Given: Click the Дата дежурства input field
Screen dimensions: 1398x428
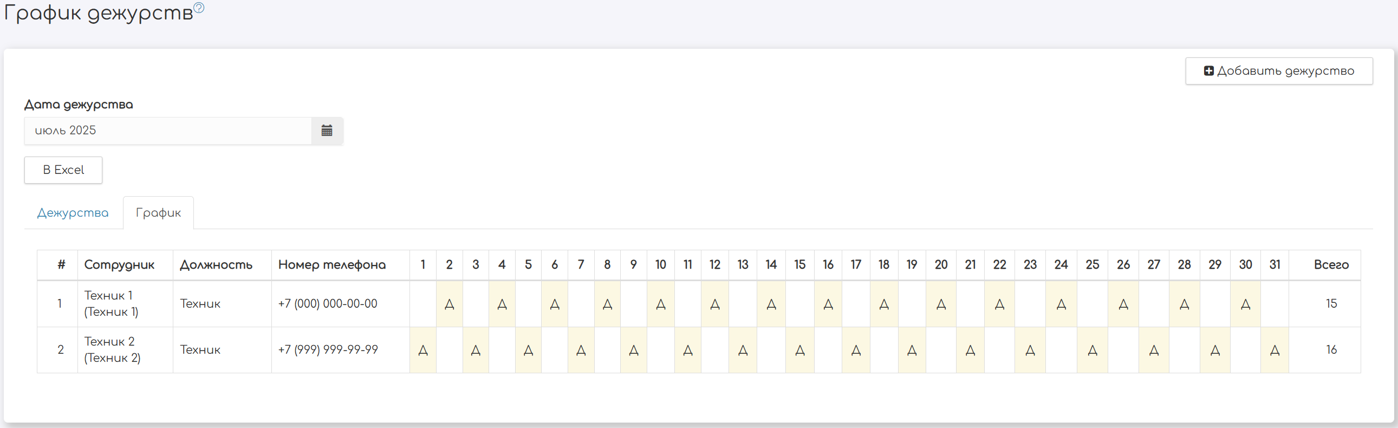Looking at the screenshot, I should click(168, 131).
